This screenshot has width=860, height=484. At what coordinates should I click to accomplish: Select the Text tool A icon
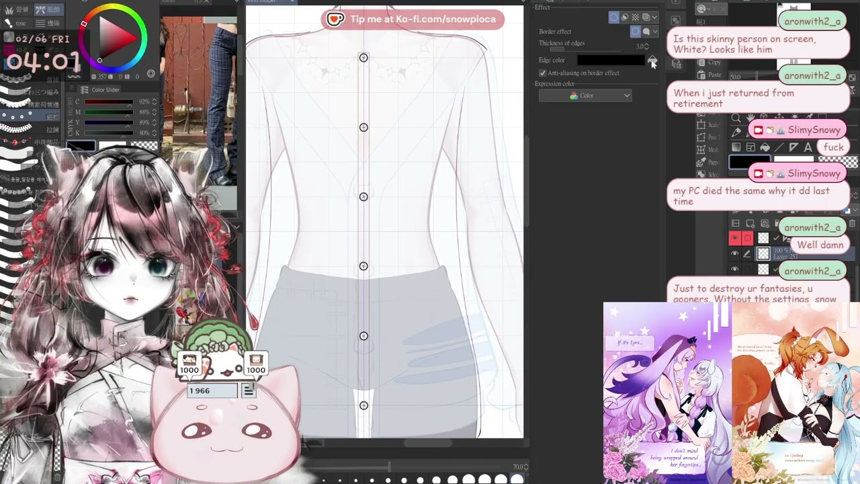808,147
